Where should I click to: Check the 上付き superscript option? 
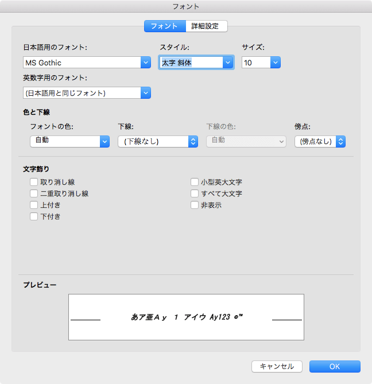pyautogui.click(x=34, y=205)
